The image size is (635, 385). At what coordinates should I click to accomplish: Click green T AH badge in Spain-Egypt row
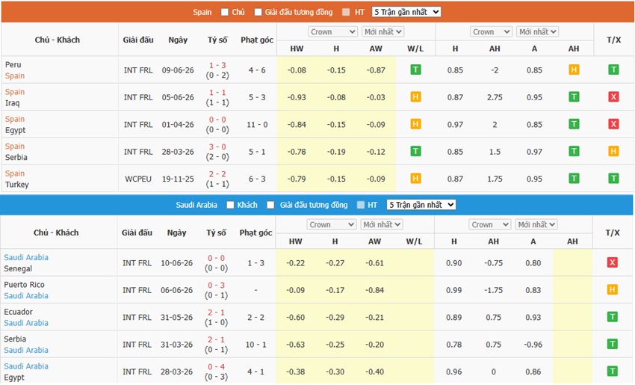coord(574,124)
